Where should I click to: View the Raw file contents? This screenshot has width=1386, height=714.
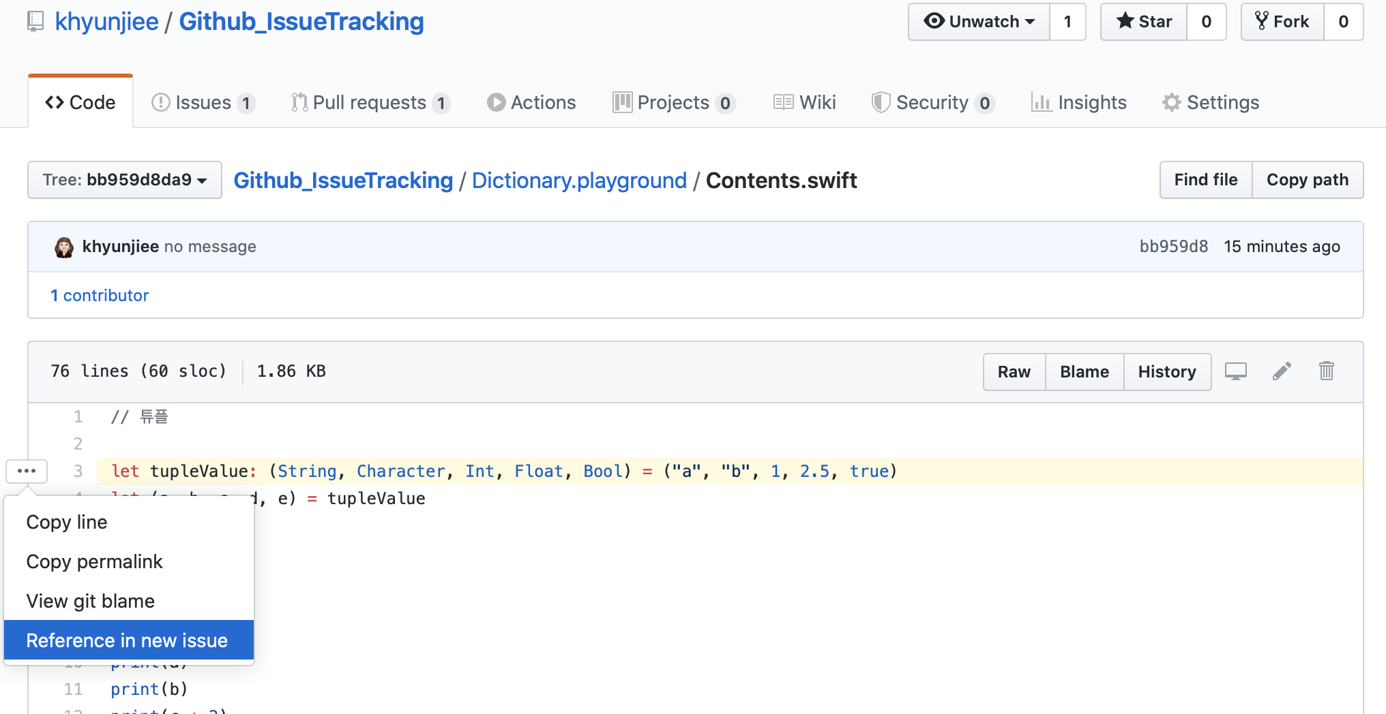pos(1014,372)
